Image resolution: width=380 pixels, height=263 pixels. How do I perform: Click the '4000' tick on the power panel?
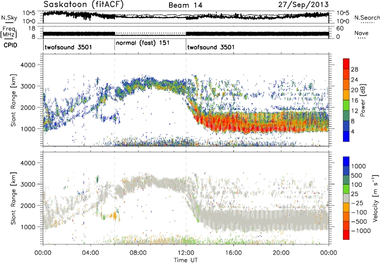pyautogui.click(x=28, y=65)
